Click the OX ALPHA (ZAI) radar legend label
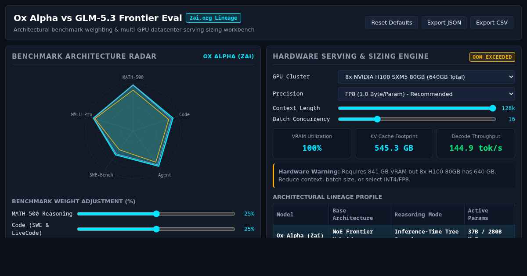 228,57
